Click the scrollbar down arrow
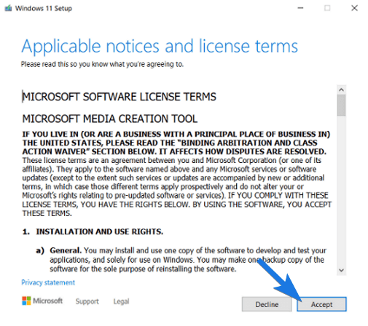Viewport: 368px width, 326px height. 341,270
